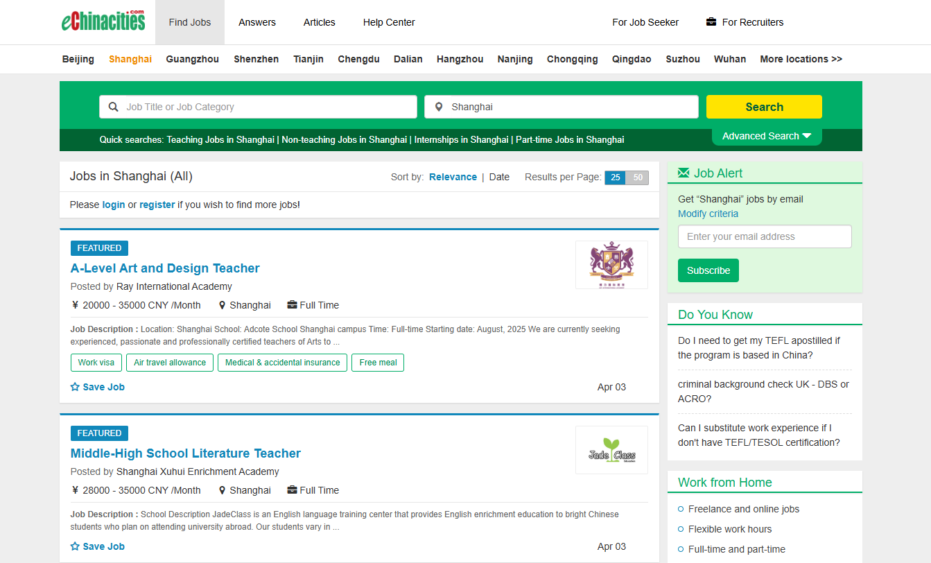The height and width of the screenshot is (563, 931).
Task: Focus the Shanghai location search field
Action: 562,107
